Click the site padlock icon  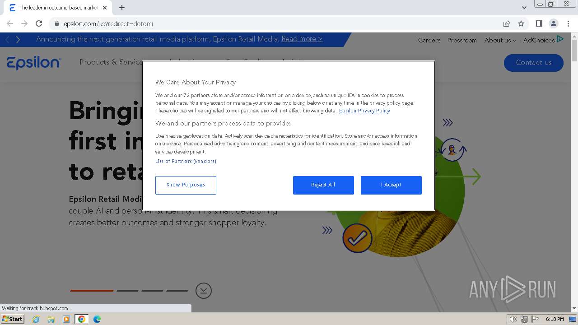pyautogui.click(x=57, y=23)
